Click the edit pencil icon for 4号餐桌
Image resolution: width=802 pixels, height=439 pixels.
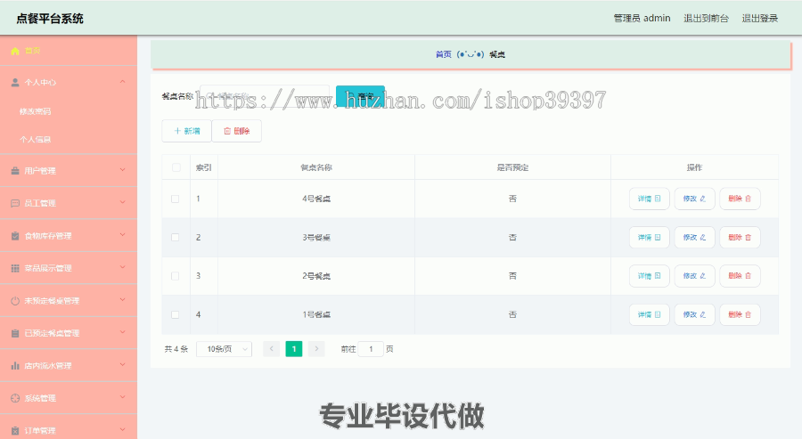pyautogui.click(x=703, y=199)
